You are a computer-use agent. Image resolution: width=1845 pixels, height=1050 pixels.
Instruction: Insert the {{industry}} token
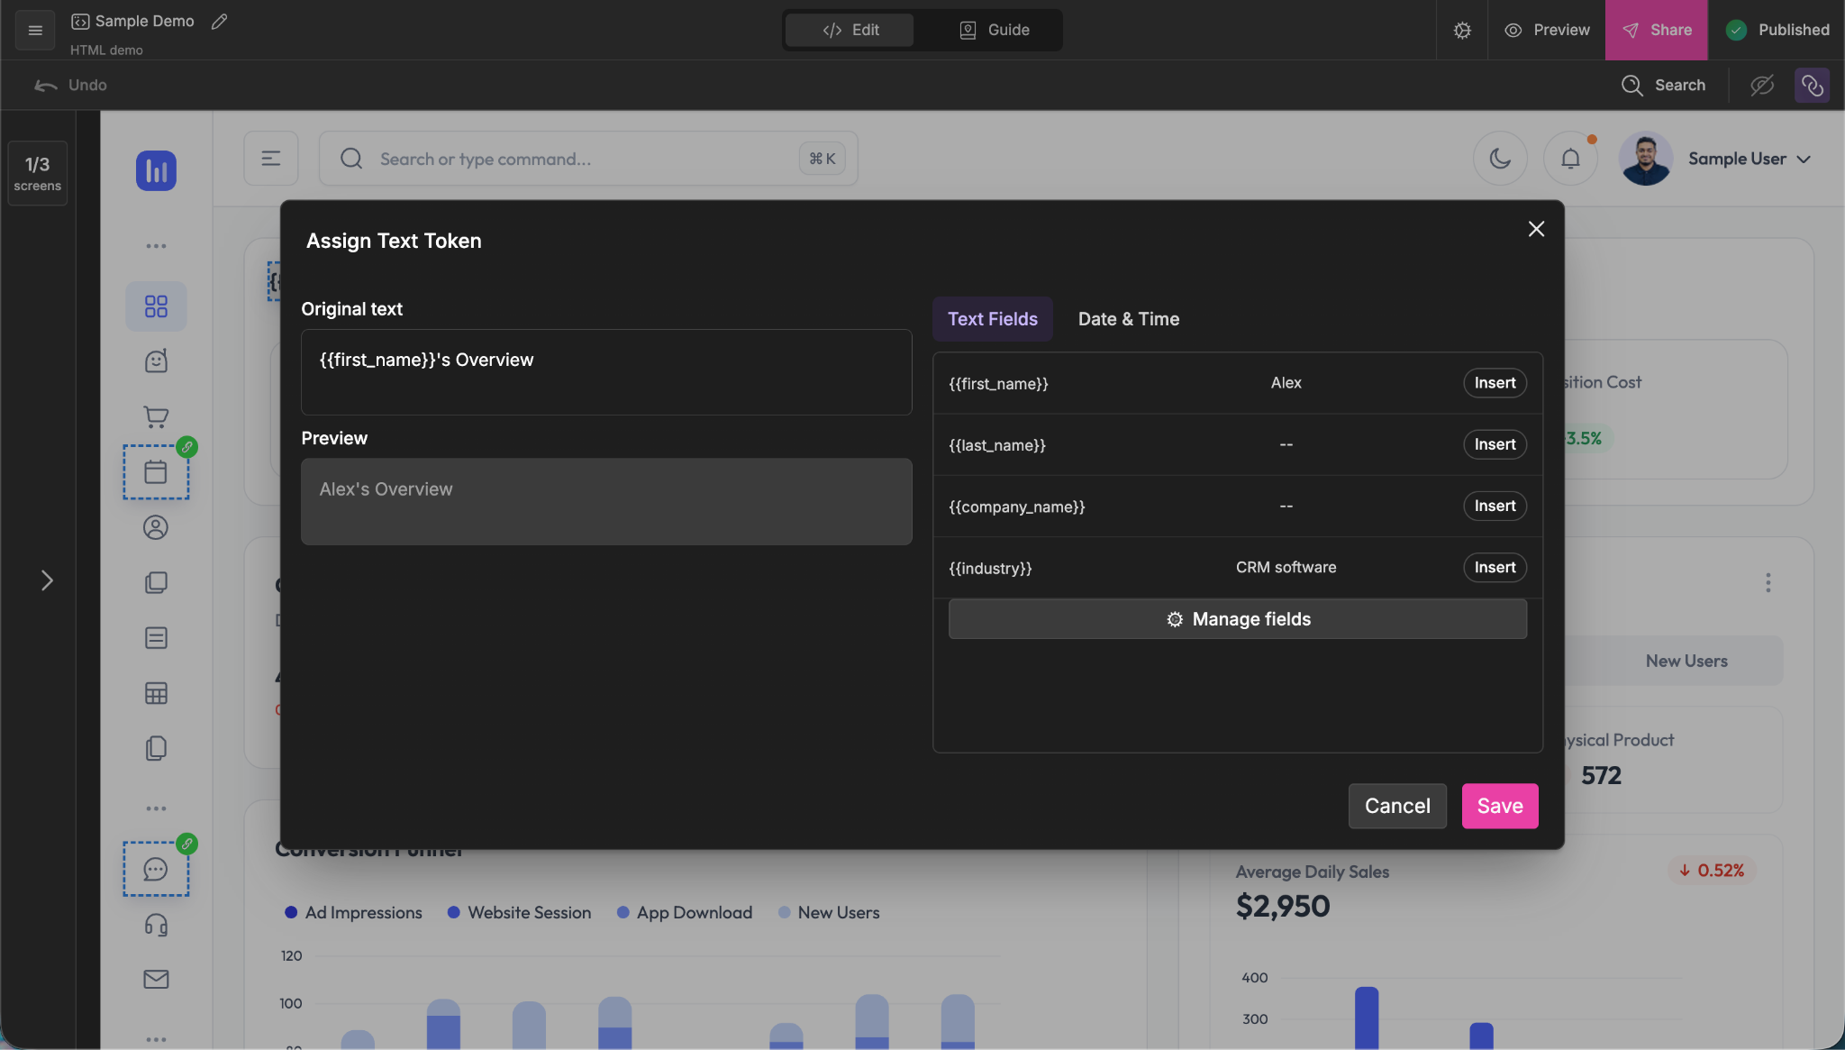1494,568
